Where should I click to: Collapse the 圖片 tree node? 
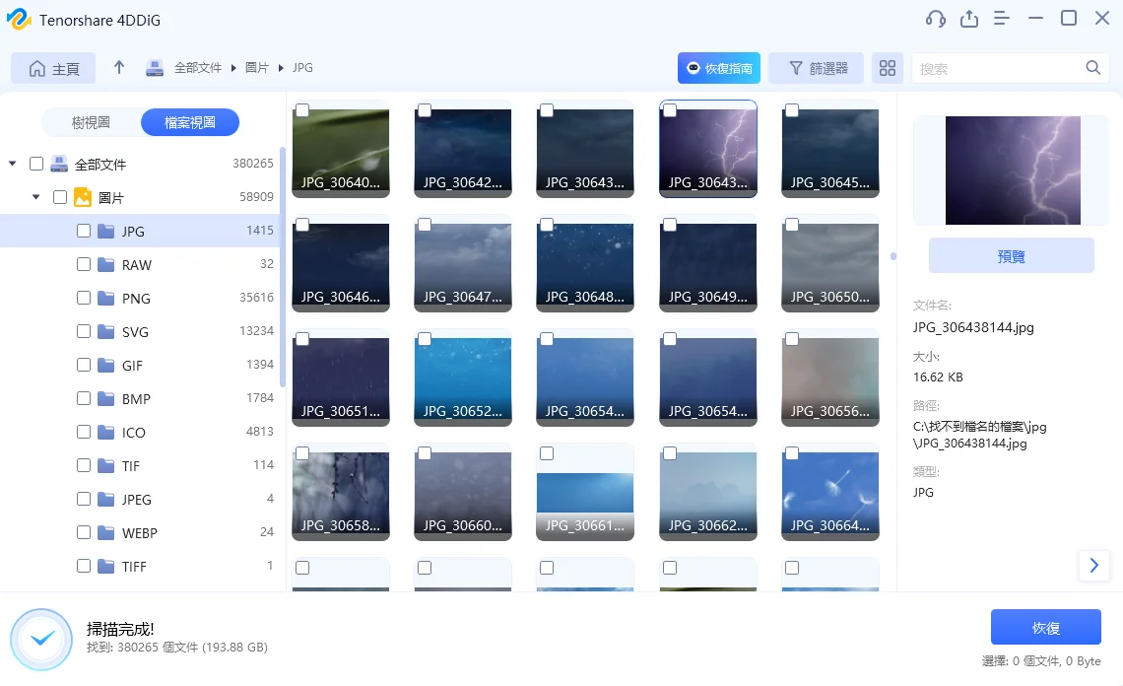[x=35, y=196]
